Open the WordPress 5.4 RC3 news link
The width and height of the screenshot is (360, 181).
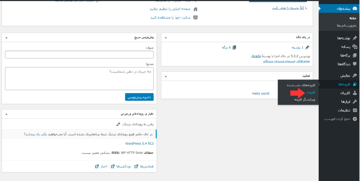139,143
